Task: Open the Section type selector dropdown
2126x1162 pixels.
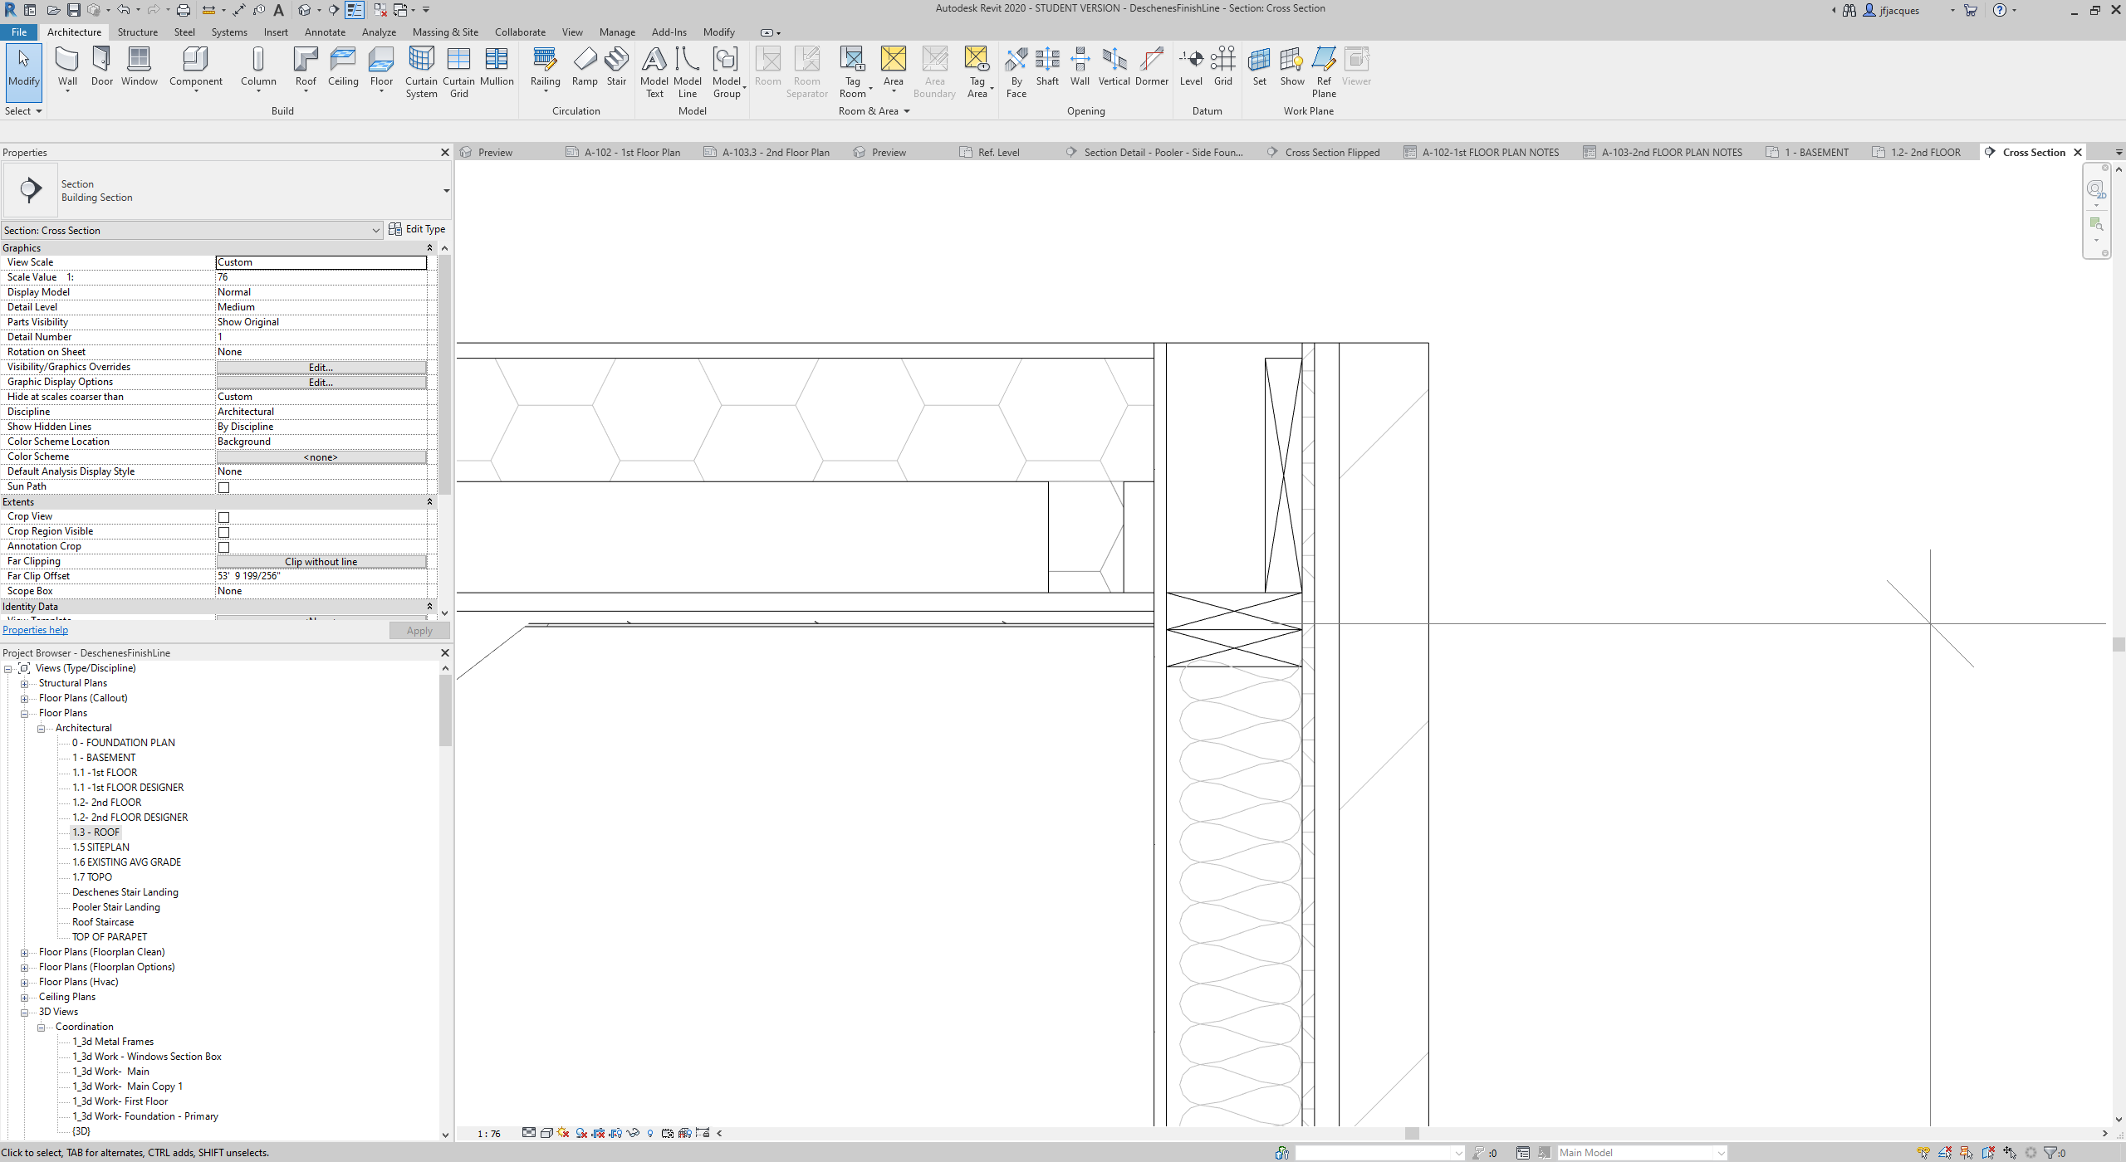Action: [375, 230]
